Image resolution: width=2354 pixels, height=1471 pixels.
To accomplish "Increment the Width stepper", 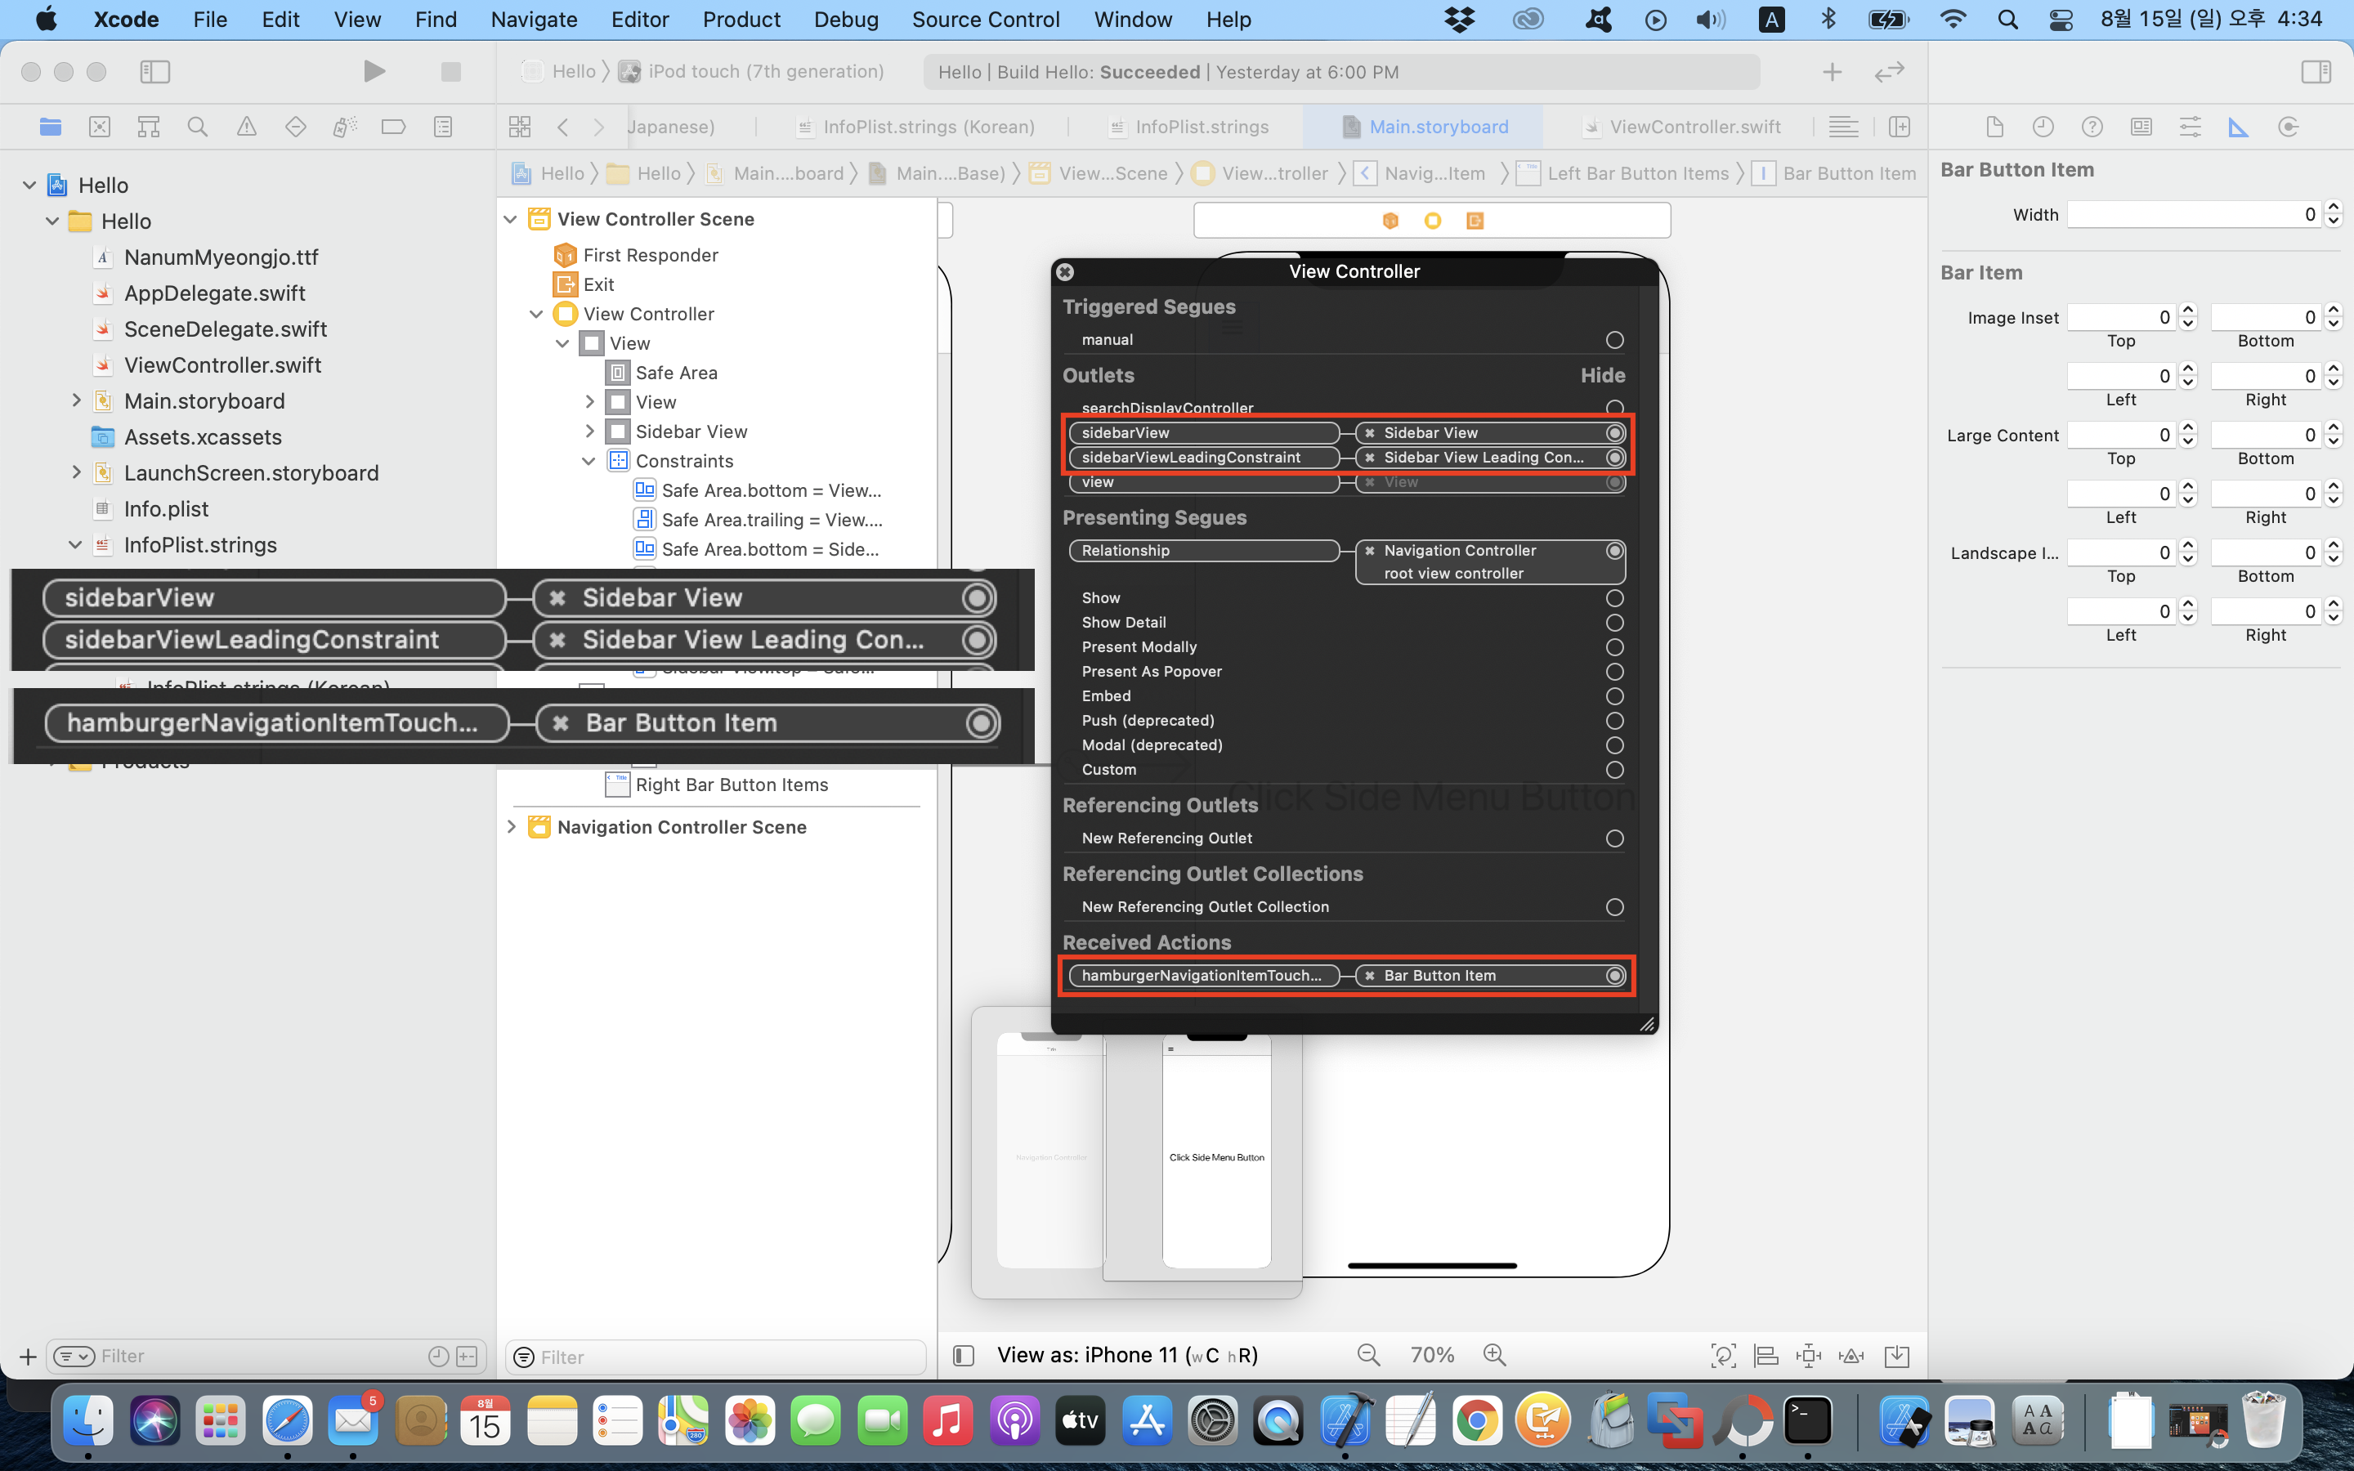I will click(x=2334, y=208).
